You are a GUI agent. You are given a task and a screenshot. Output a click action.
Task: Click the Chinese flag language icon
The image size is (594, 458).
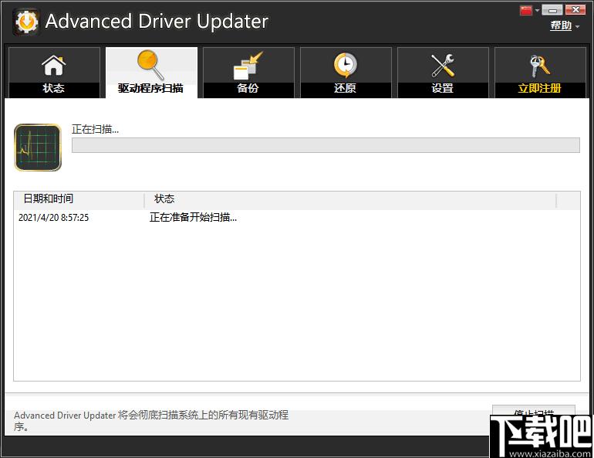[526, 10]
